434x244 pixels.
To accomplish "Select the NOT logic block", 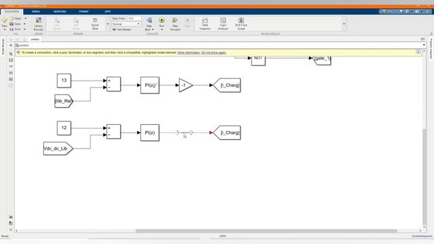I will pos(258,60).
